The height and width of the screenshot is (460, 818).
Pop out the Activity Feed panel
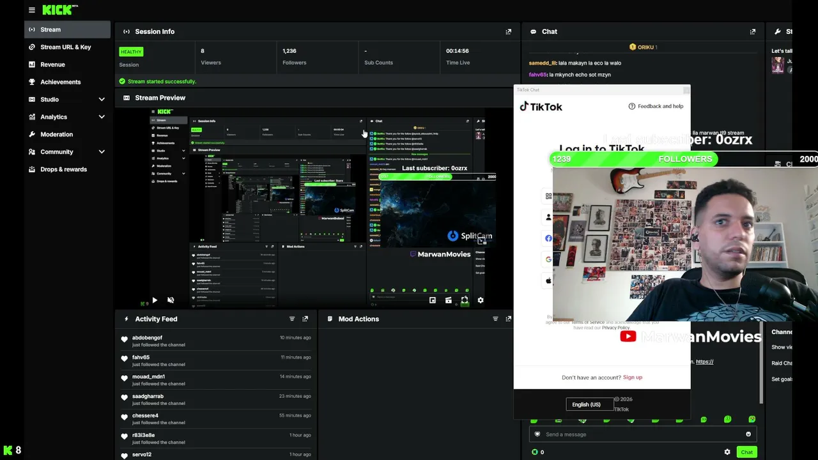pyautogui.click(x=305, y=319)
